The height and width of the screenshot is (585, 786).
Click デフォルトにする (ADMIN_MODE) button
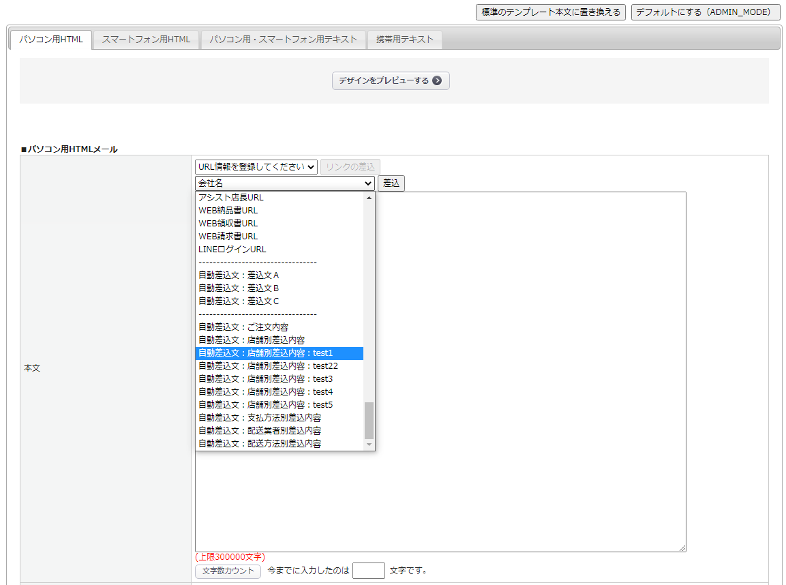pyautogui.click(x=706, y=12)
